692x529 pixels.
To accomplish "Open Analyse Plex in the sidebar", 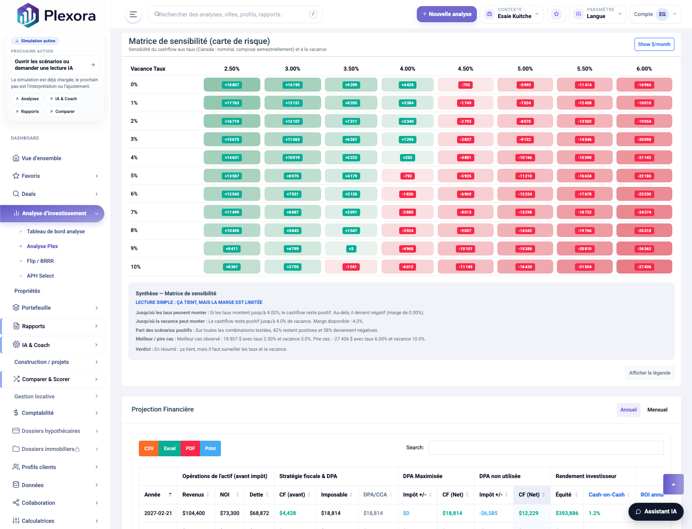I will 42,246.
